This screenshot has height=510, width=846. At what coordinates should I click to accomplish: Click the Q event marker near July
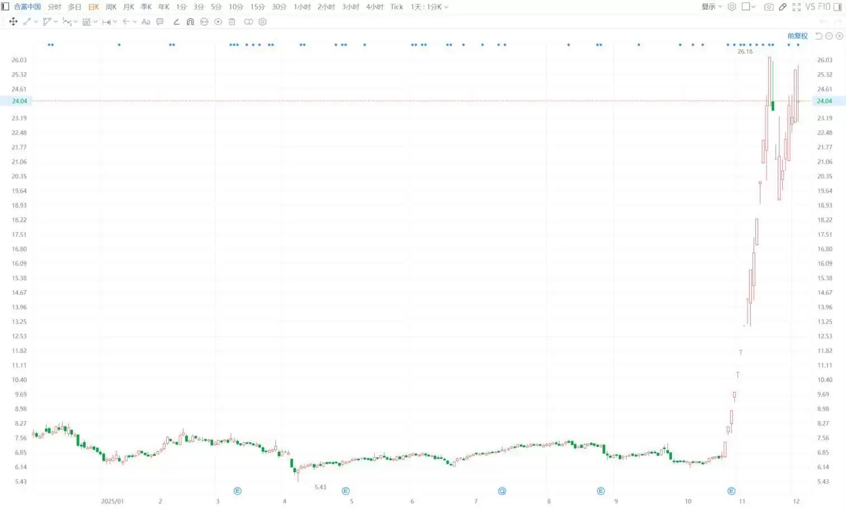tap(502, 491)
